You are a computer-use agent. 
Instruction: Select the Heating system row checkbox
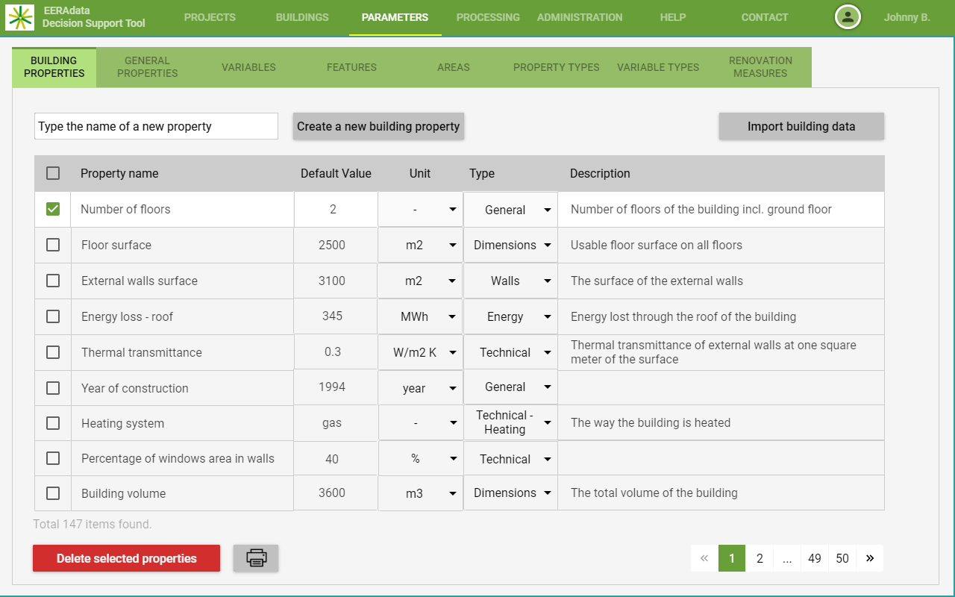[x=53, y=423]
